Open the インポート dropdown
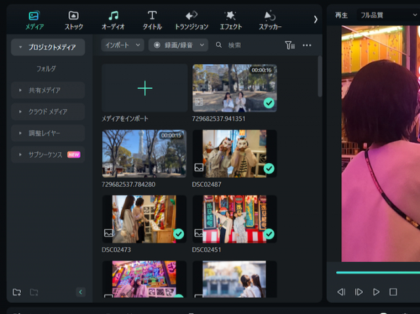This screenshot has height=314, width=420. pyautogui.click(x=123, y=45)
